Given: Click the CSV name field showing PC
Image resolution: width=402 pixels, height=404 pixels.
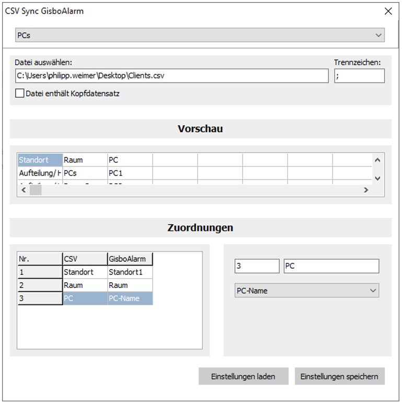Looking at the screenshot, I should point(331,266).
